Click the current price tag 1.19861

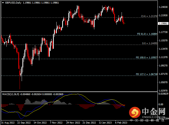163,23
